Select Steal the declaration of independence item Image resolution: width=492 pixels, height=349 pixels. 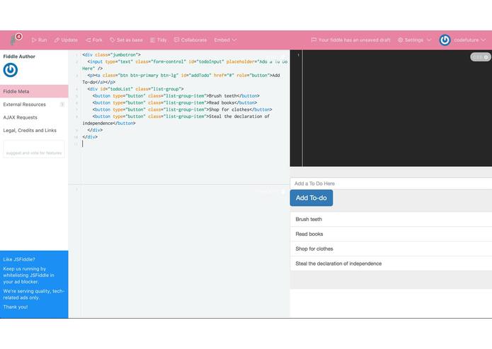391,264
